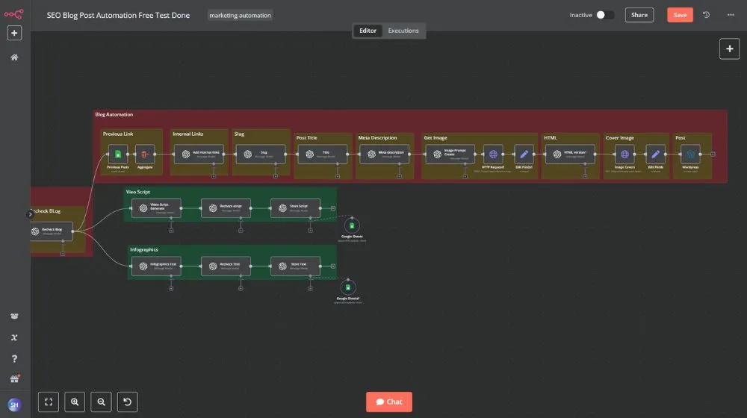This screenshot has height=418, width=747.
Task: Zoom out on the workflow canvas
Action: tap(101, 402)
